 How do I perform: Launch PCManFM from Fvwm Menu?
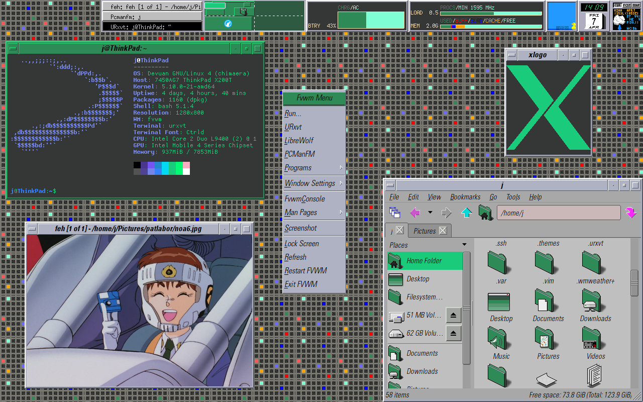click(x=314, y=154)
